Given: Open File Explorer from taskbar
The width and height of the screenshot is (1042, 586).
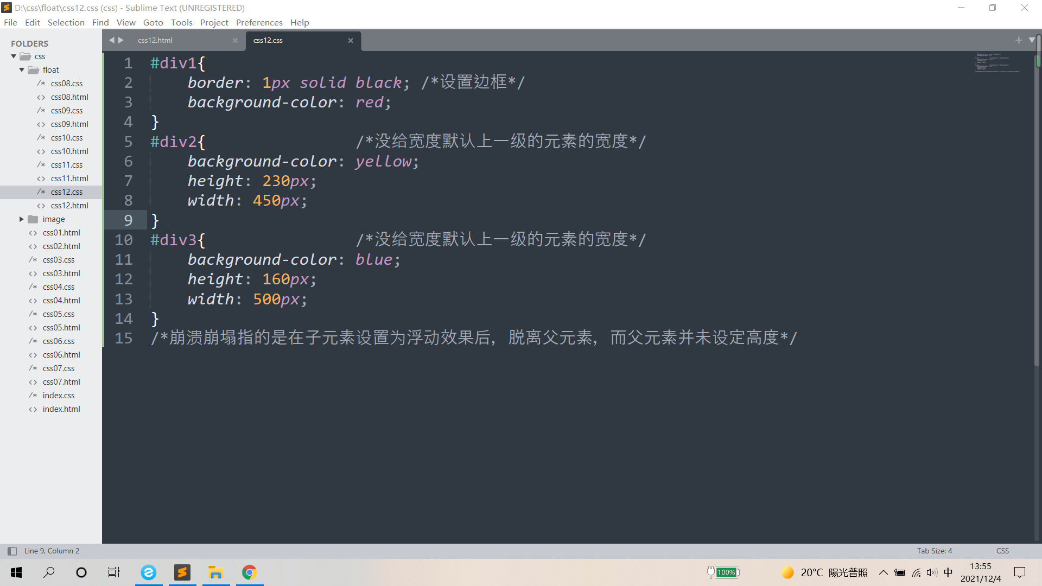Looking at the screenshot, I should (x=216, y=572).
